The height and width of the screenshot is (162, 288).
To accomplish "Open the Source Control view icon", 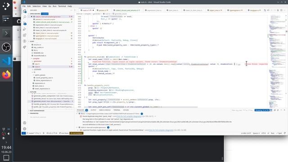I will [x=24, y=23].
